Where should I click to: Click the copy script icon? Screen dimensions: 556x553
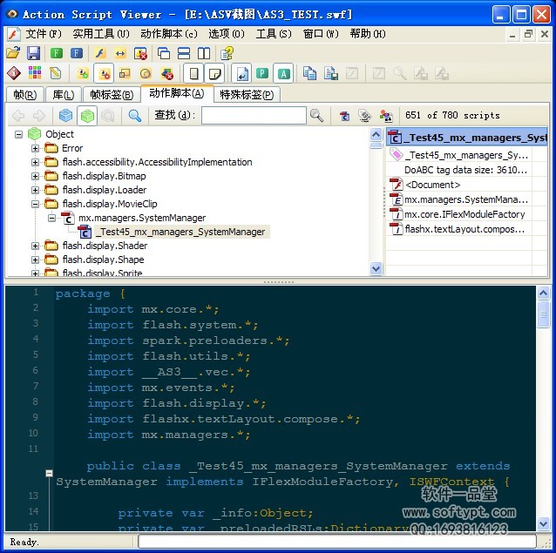(309, 73)
